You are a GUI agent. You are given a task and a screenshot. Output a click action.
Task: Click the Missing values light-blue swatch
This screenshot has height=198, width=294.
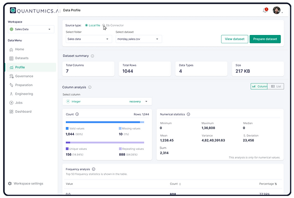tap(120, 129)
